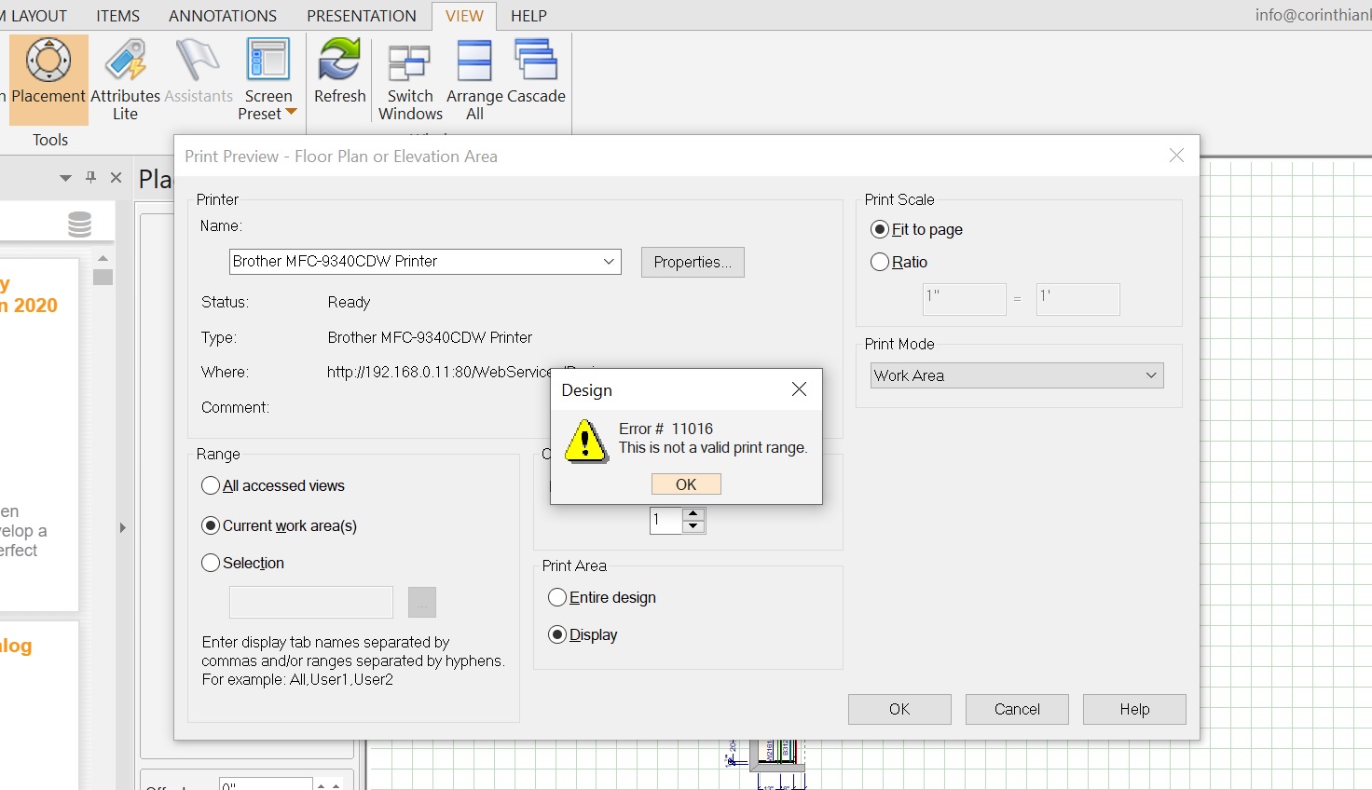Click the Arrange All icon

(x=474, y=61)
